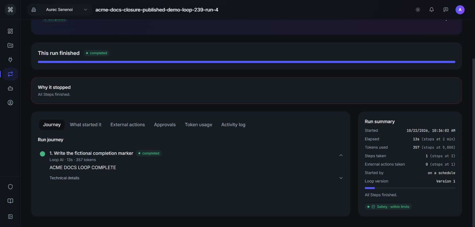Expand the Technical details chevron

(x=341, y=178)
